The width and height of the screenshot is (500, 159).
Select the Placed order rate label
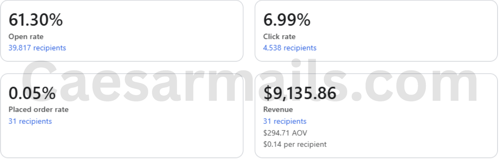click(x=39, y=110)
